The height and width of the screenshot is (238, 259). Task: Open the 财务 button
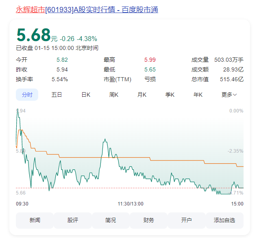(148, 221)
